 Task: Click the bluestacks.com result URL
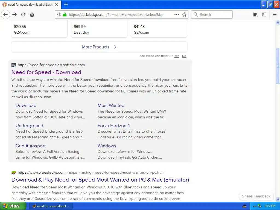pyautogui.click(x=91, y=173)
